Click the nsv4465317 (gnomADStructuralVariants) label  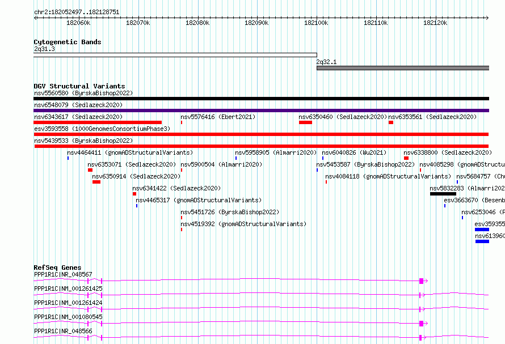pos(199,200)
